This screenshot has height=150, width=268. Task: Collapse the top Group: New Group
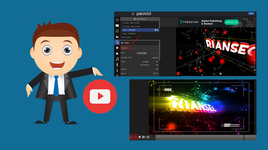coord(122,23)
